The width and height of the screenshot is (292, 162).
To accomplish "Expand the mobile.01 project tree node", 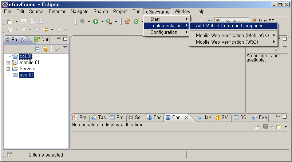I will pos(8,63).
